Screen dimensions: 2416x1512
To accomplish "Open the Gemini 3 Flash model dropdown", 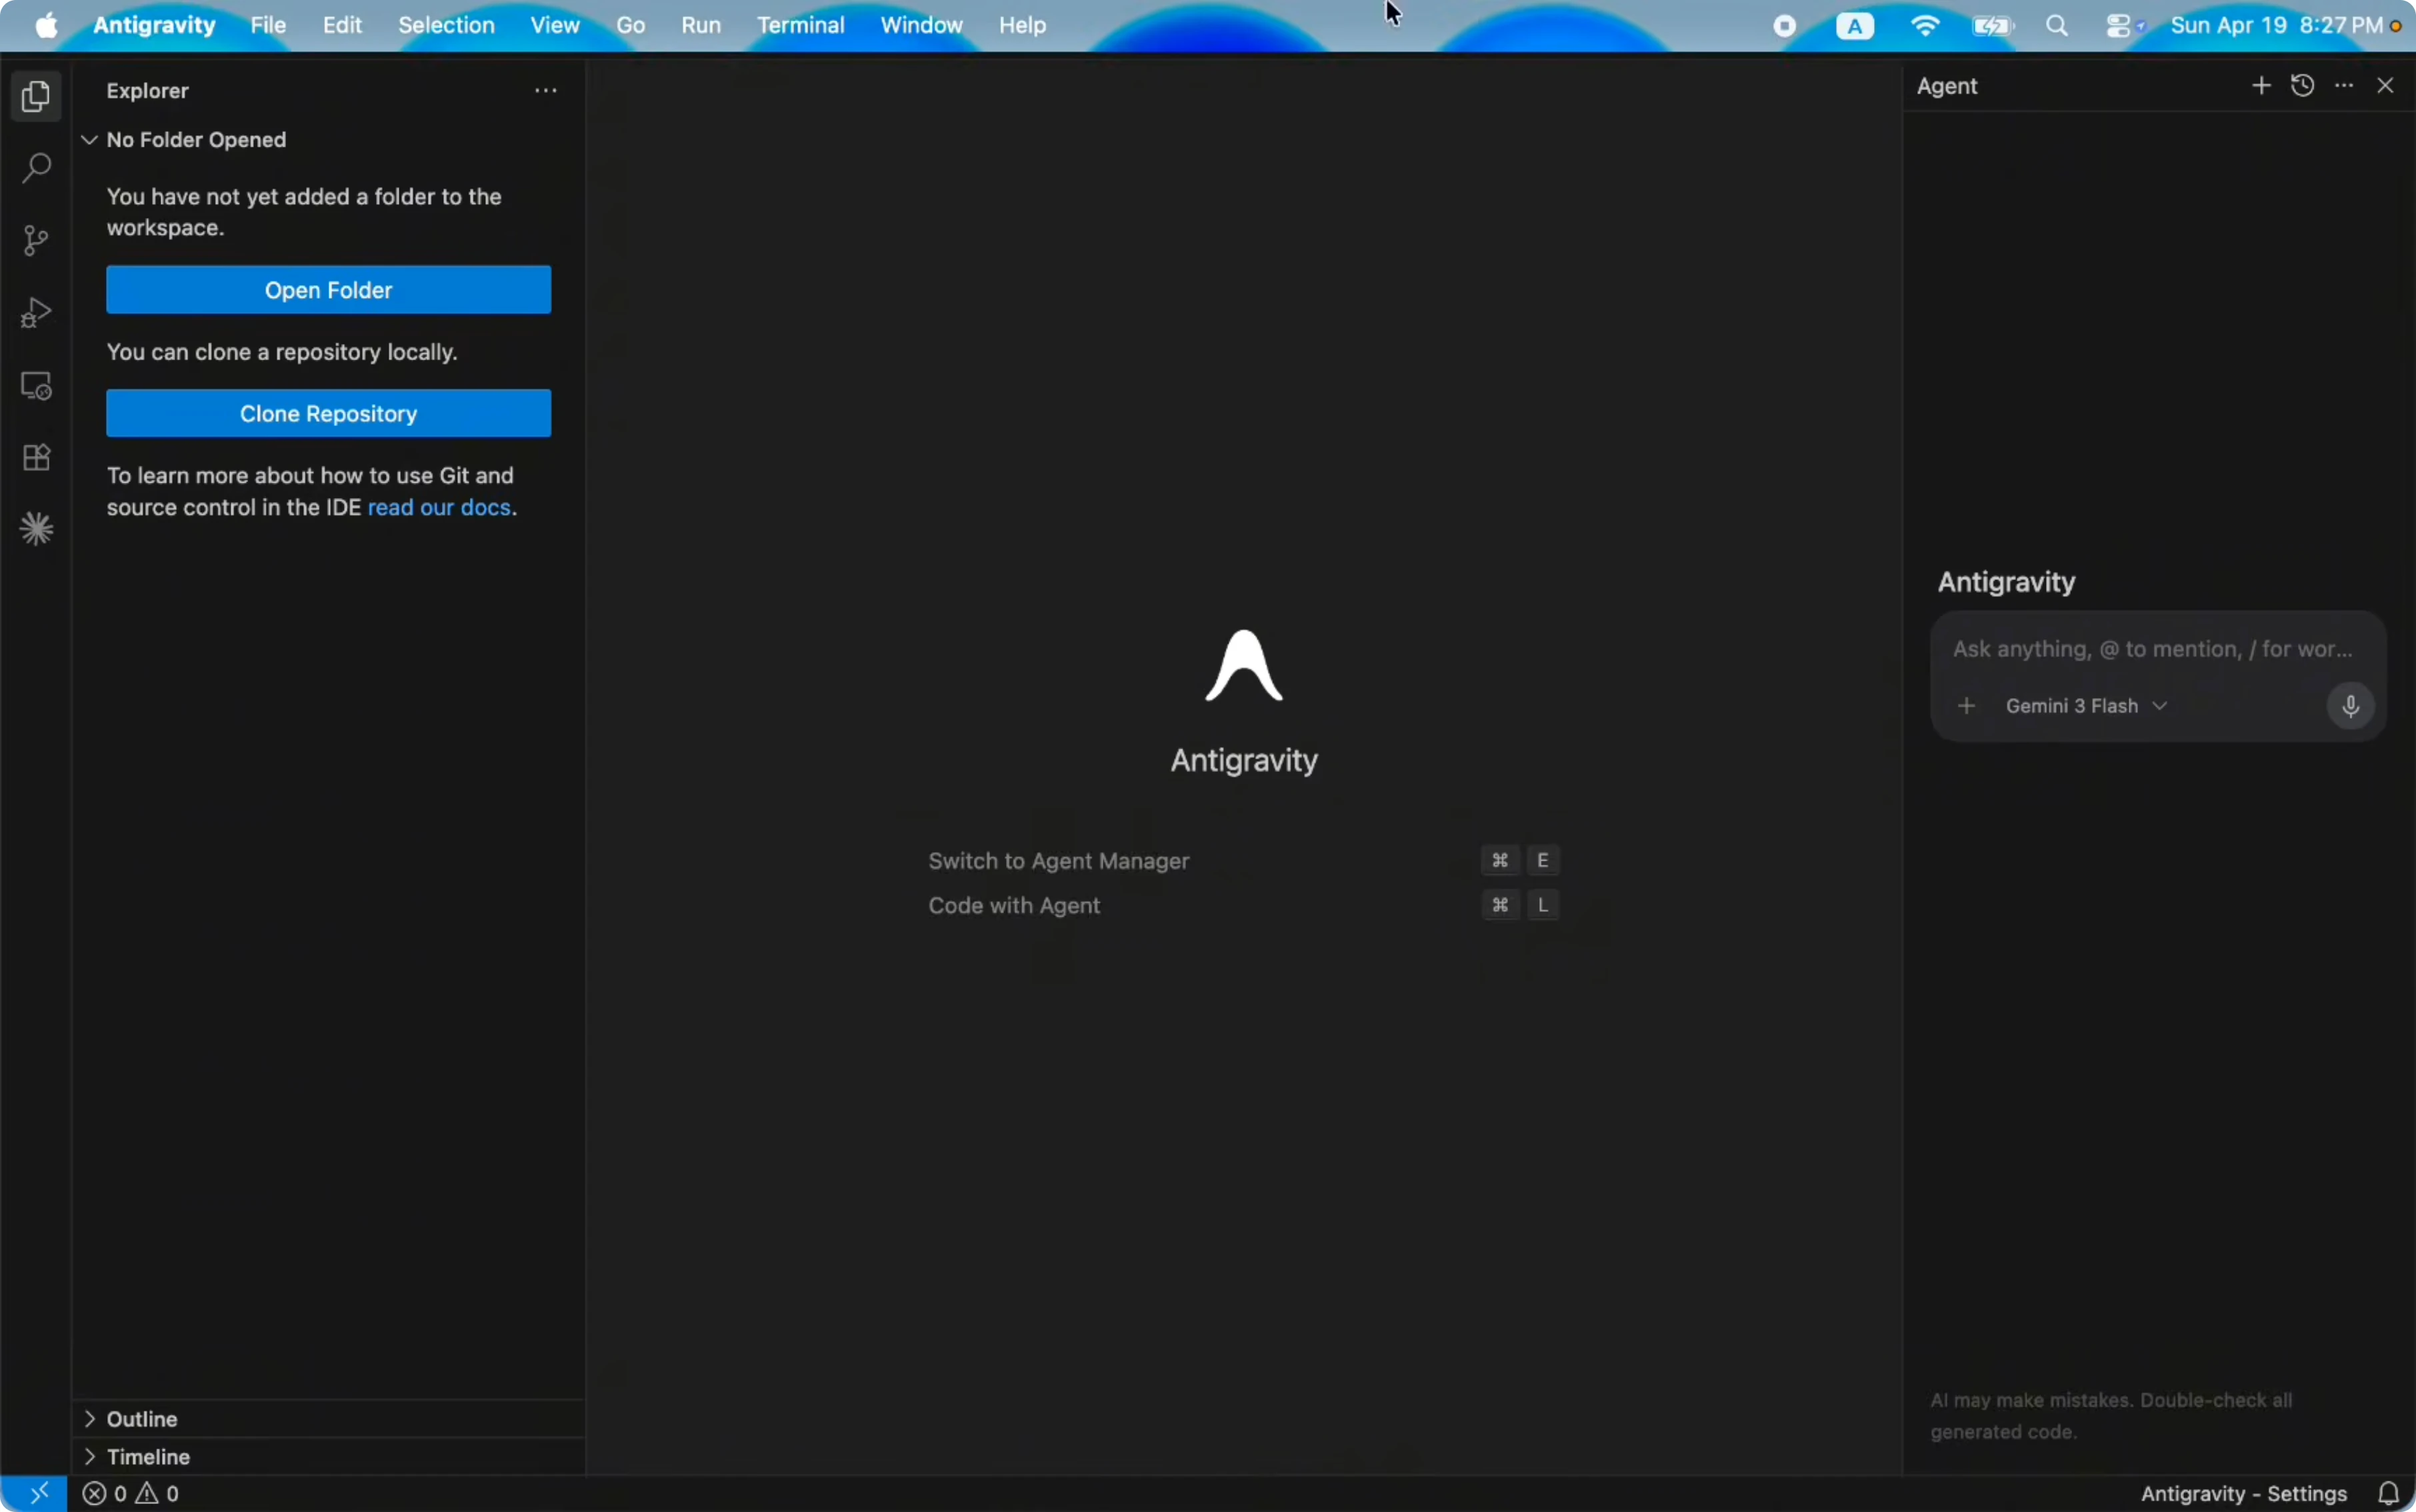I will tap(2085, 706).
